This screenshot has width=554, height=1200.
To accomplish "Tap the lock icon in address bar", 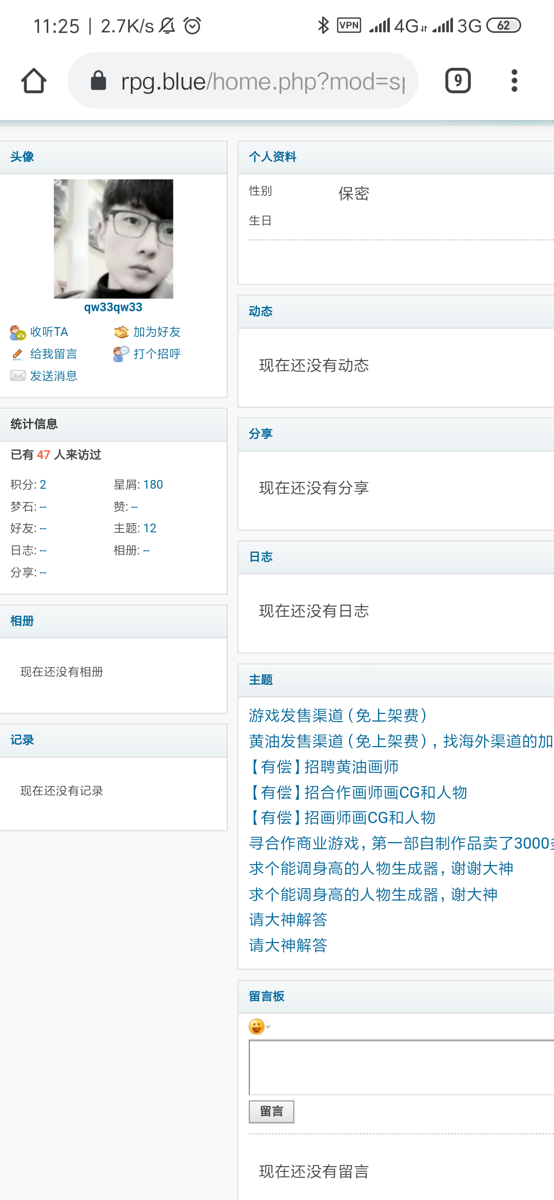I will (98, 81).
